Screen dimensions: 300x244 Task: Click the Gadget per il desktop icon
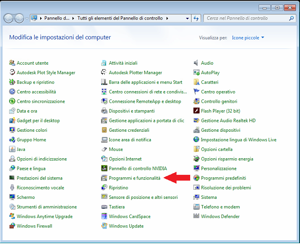coord(12,120)
